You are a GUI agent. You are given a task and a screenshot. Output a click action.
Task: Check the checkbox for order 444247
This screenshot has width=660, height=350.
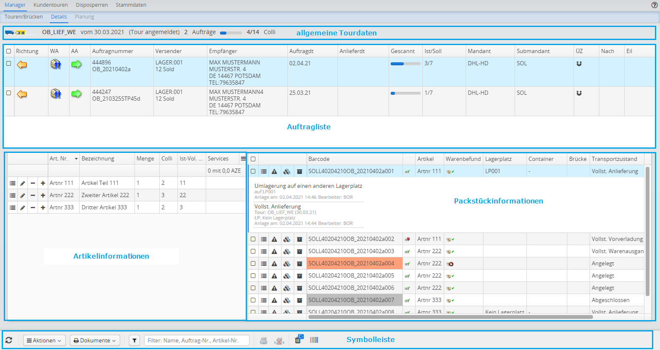click(8, 93)
